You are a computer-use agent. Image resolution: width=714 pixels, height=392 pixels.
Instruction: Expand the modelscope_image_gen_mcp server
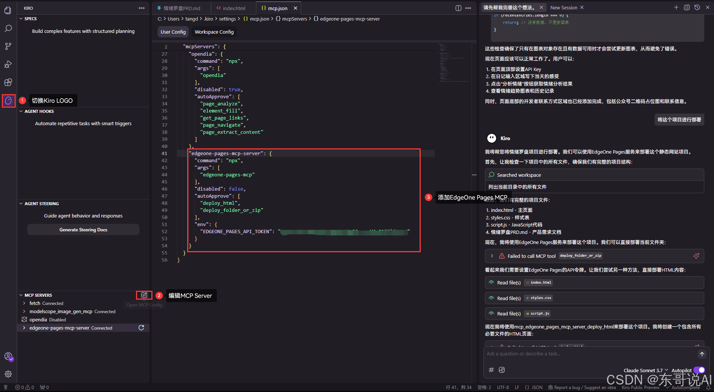pos(24,311)
